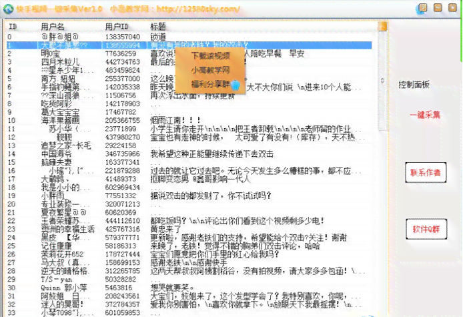Click user ID 138357040
Viewport: 463px width, 317px height.
click(123, 37)
